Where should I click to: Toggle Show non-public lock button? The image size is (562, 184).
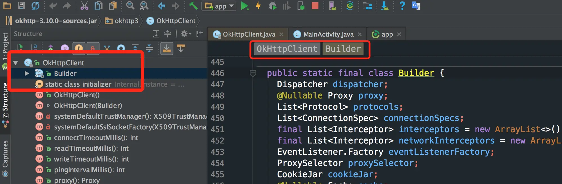coord(93,48)
